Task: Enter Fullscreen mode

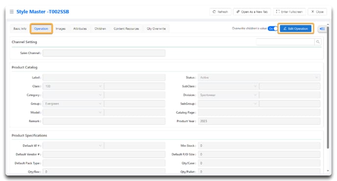Action: pos(289,12)
